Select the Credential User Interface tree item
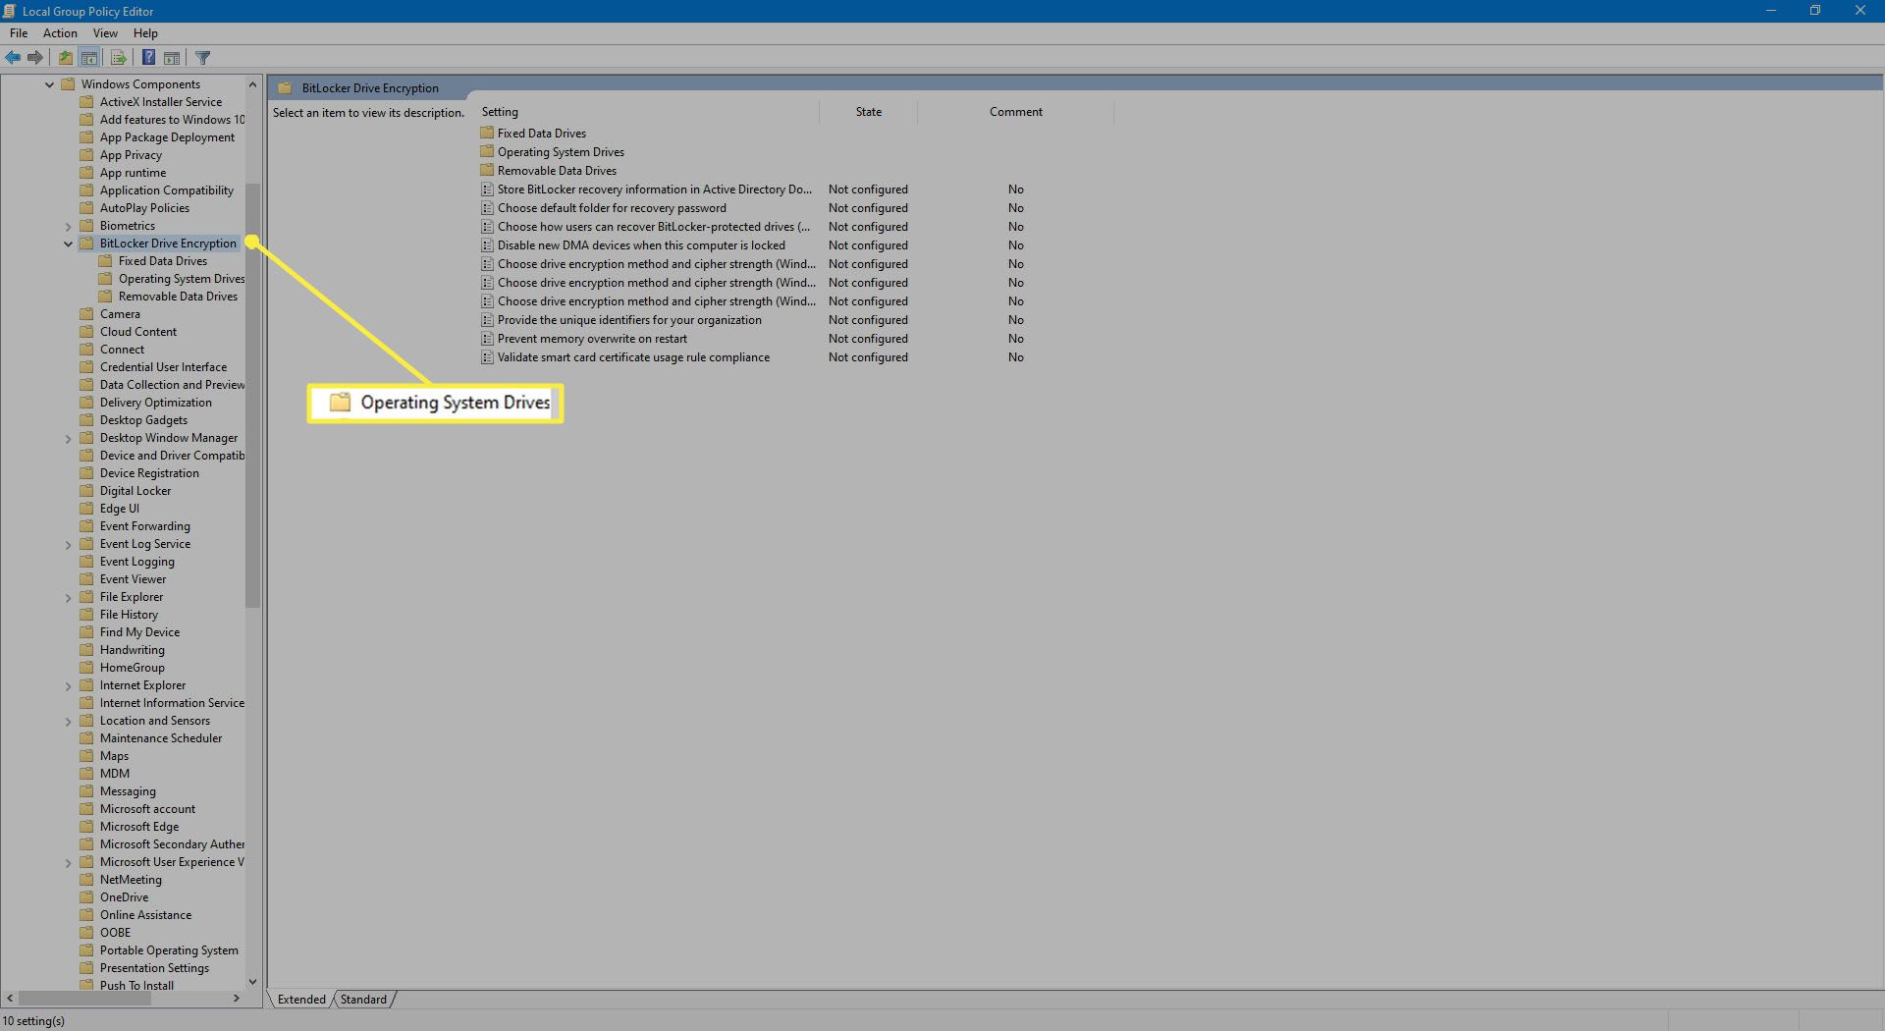The image size is (1885, 1031). click(x=163, y=367)
